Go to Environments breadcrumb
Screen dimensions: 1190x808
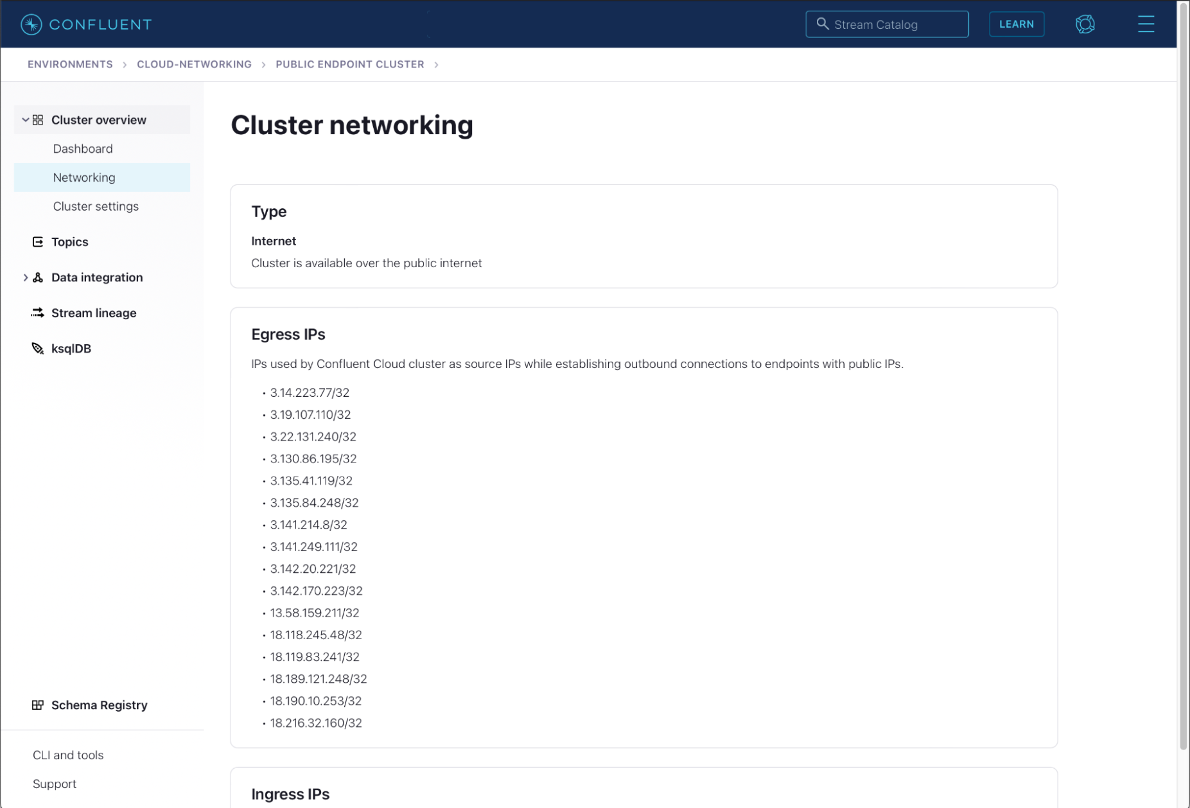point(70,64)
